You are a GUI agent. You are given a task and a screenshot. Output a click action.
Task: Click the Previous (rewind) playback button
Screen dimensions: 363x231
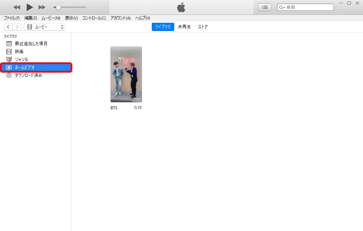[17, 7]
